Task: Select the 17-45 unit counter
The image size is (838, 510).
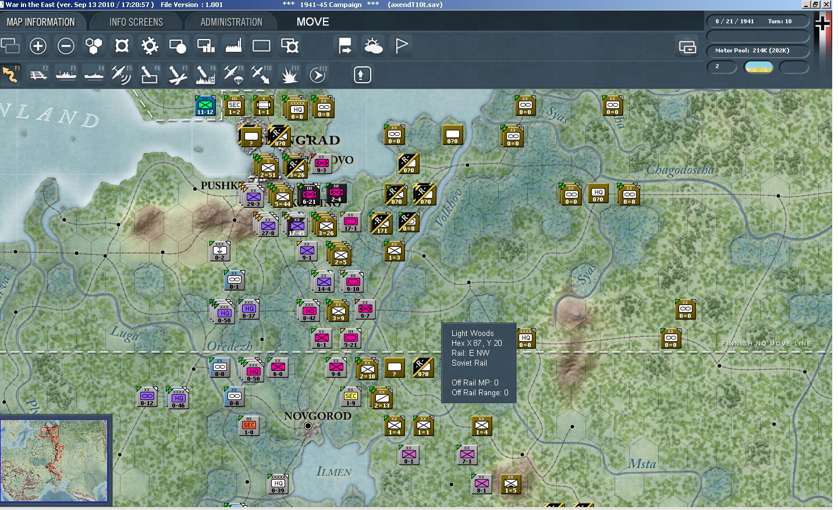Action: coord(297,226)
